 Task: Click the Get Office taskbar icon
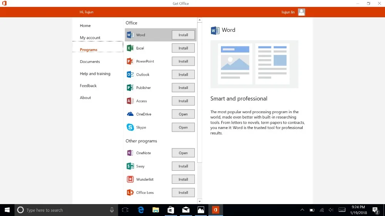coord(216,210)
